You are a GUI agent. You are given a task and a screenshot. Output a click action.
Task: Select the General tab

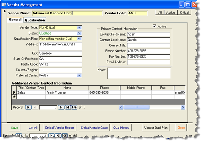[15, 20]
